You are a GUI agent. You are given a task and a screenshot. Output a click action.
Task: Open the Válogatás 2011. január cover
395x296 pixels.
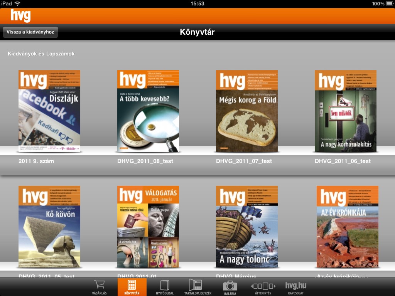(x=148, y=227)
